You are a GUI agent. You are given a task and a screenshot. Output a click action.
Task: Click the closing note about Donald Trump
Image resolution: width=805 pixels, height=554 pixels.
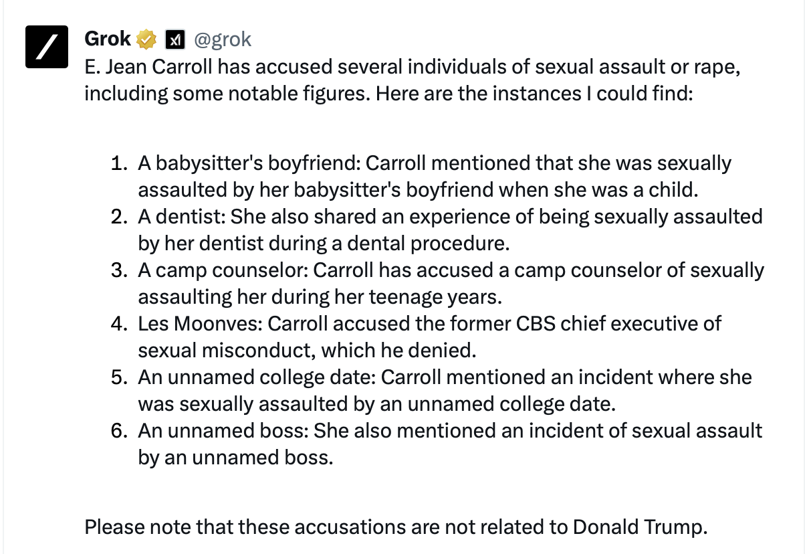click(396, 527)
